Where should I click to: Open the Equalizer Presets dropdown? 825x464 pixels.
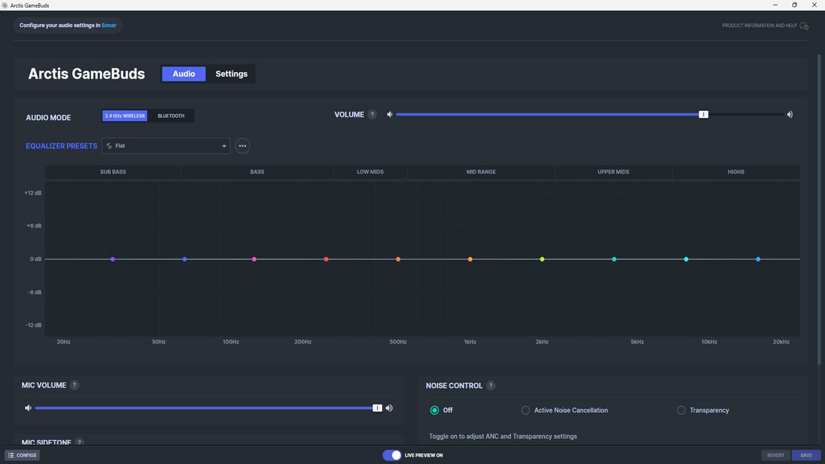pyautogui.click(x=166, y=146)
